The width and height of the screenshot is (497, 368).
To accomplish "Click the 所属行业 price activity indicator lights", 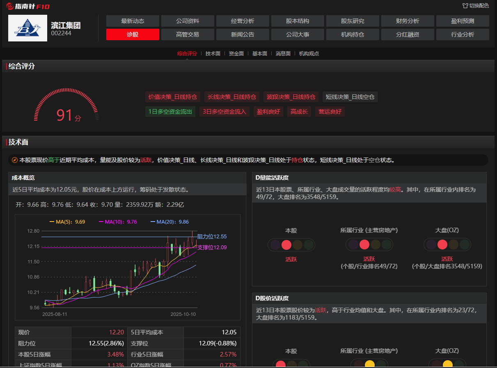I will pos(369,363).
